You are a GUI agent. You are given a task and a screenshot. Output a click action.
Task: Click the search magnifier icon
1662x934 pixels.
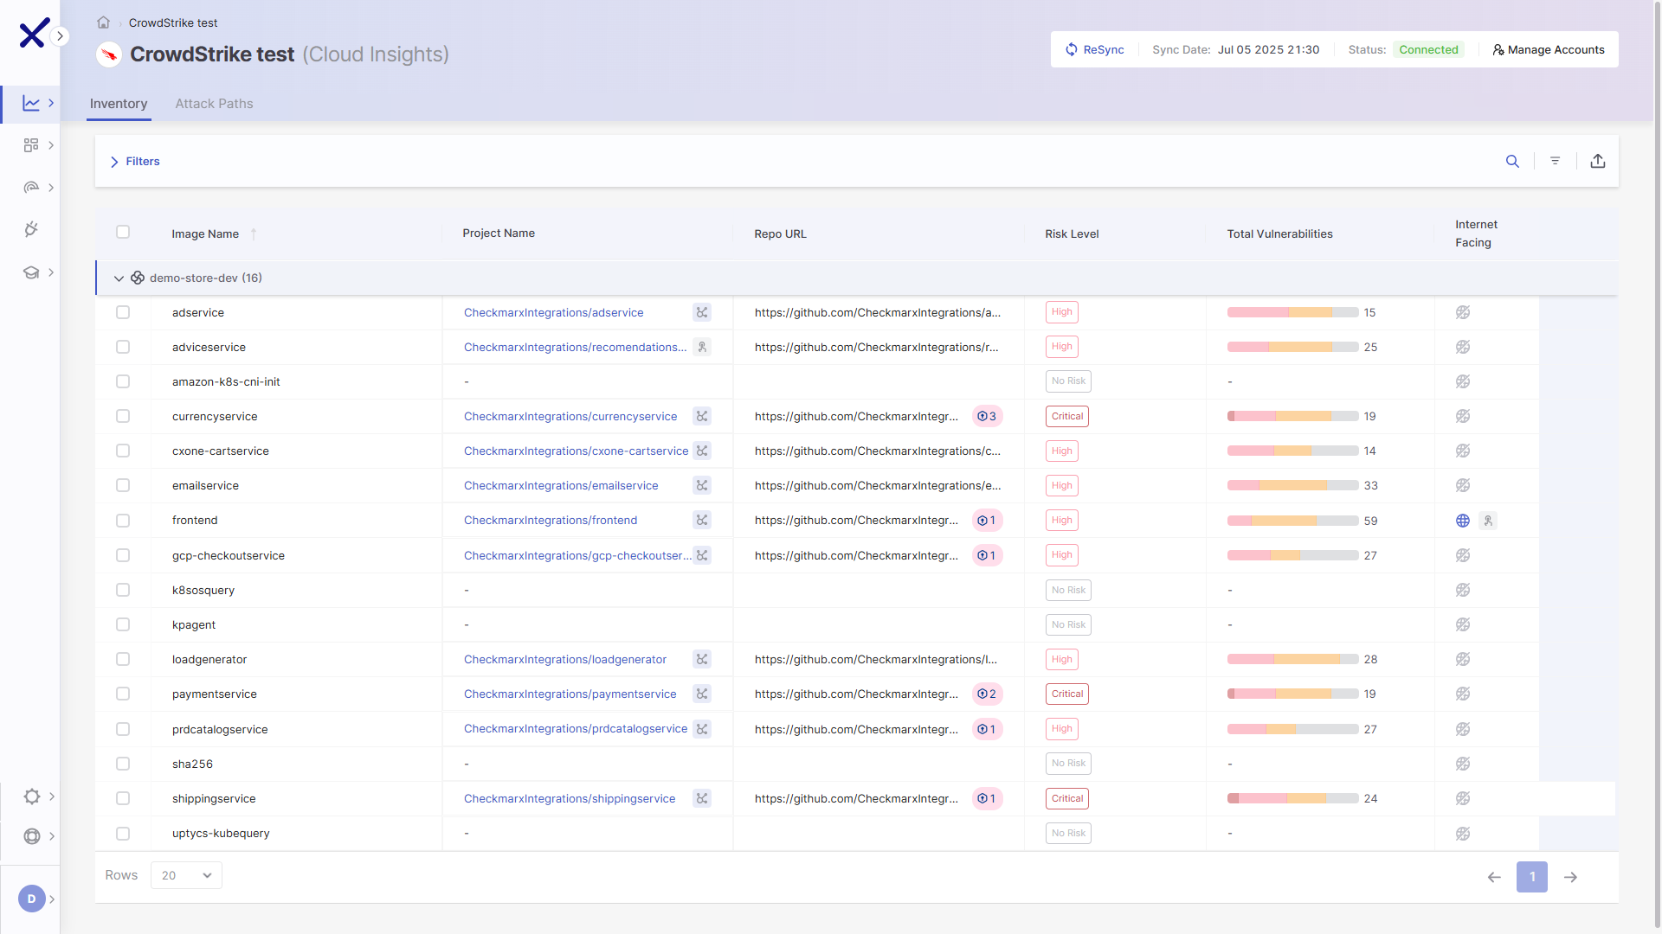coord(1512,161)
